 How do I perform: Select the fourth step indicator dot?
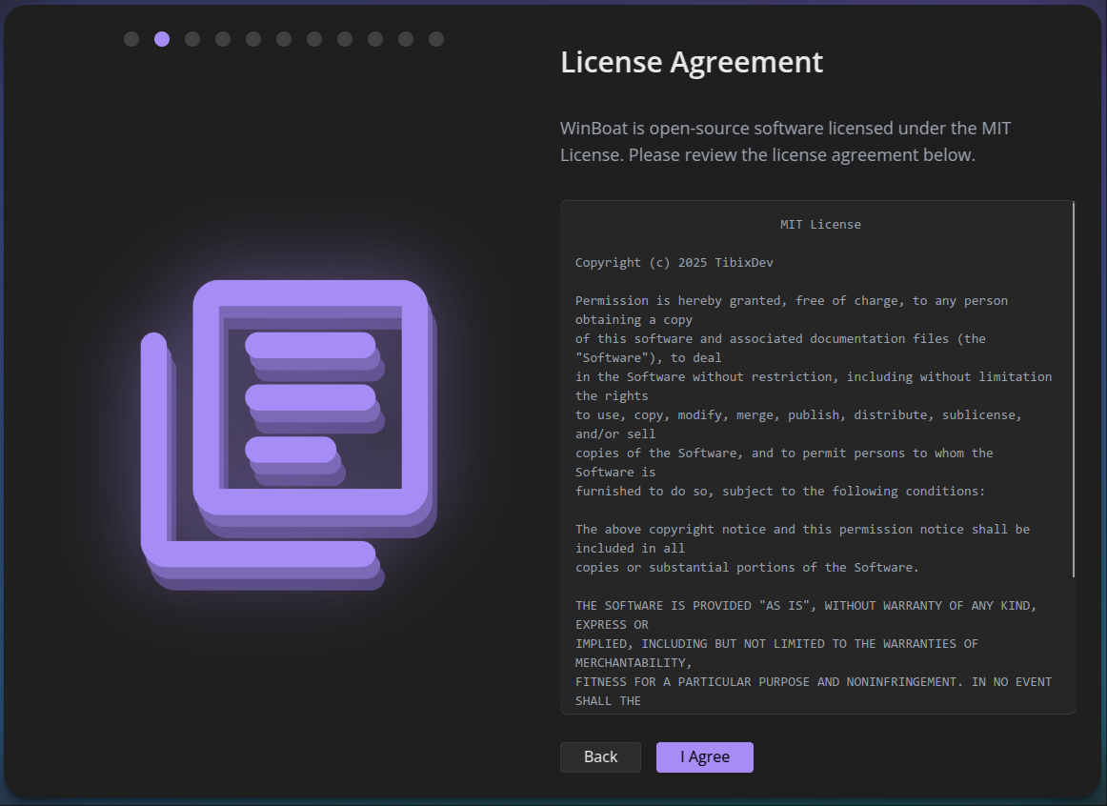(x=223, y=39)
